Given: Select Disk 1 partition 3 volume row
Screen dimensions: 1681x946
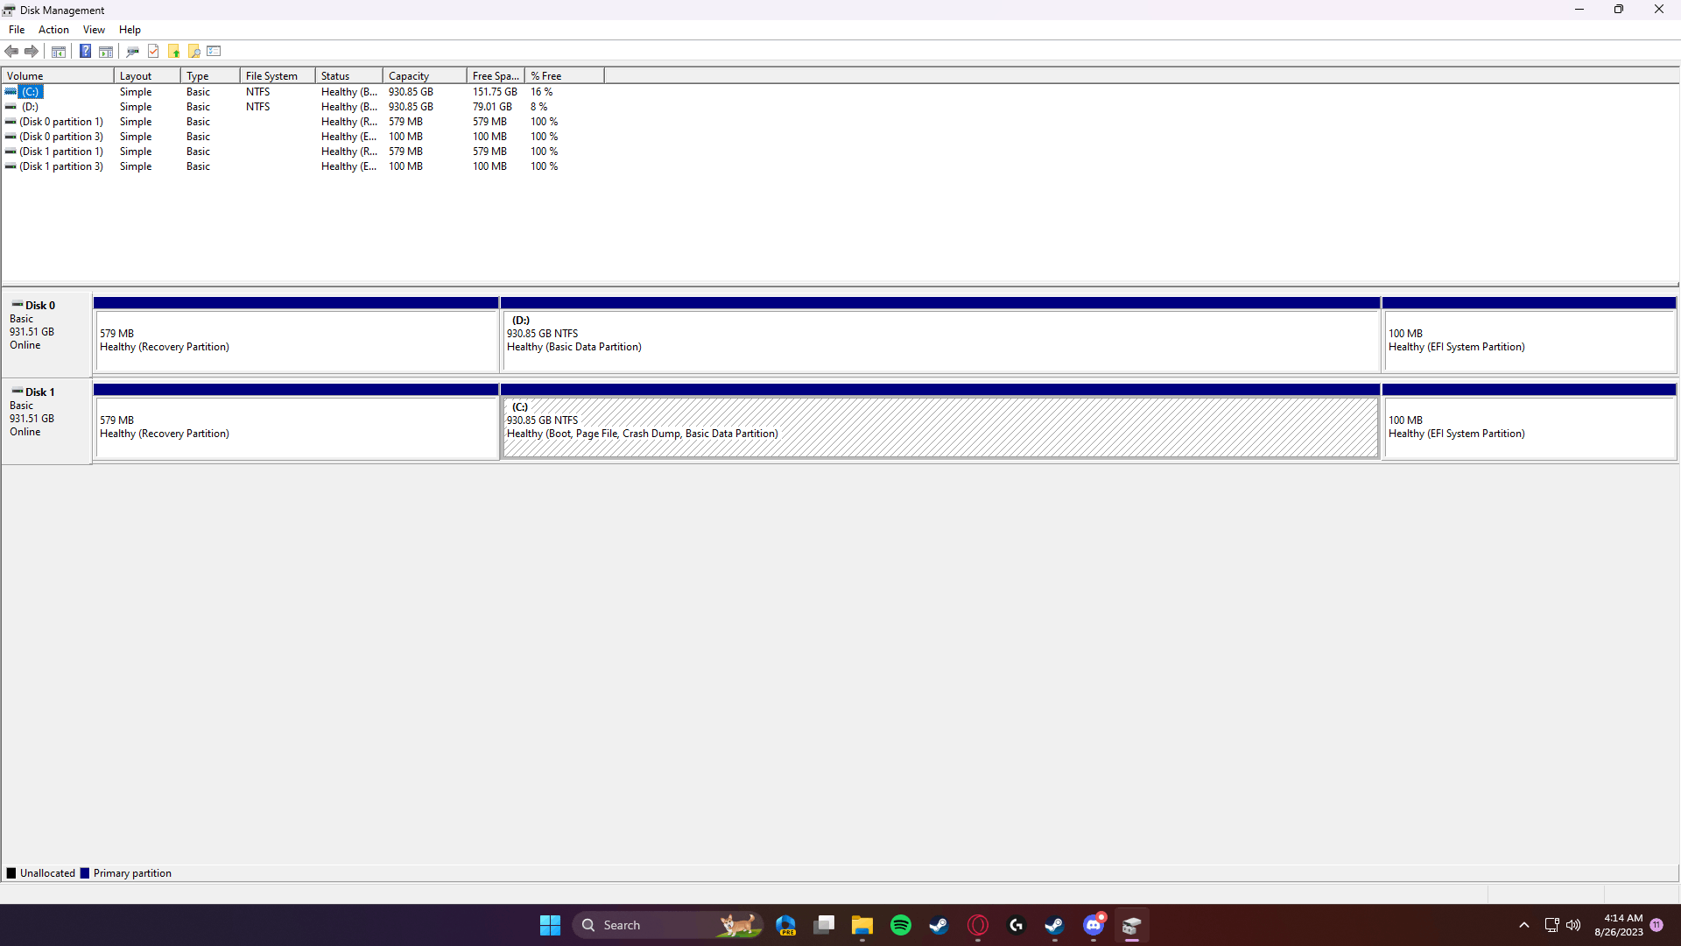Looking at the screenshot, I should coord(60,166).
